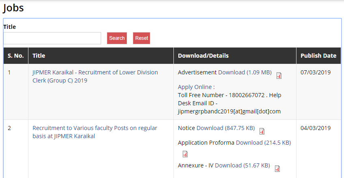Click the help desk email jipmergrpbandc2019 text
Image resolution: width=344 pixels, height=178 pixels.
(229, 111)
